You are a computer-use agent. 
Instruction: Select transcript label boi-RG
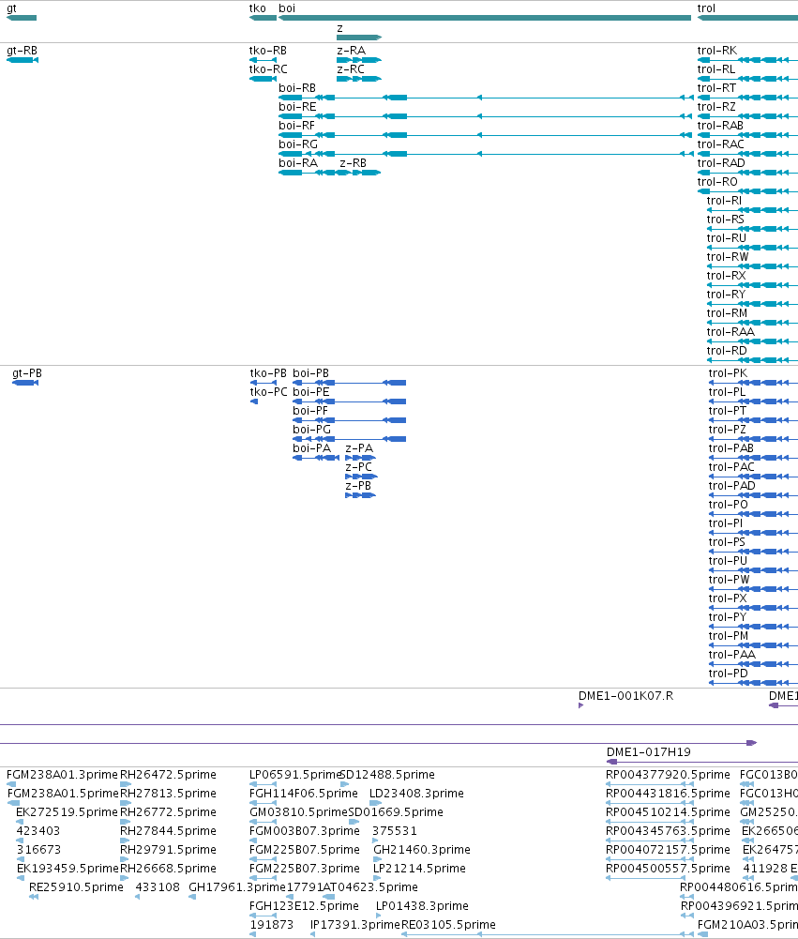click(x=297, y=144)
